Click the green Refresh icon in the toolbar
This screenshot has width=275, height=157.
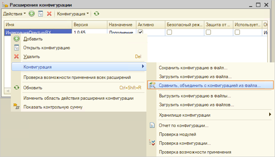[x=96, y=14]
